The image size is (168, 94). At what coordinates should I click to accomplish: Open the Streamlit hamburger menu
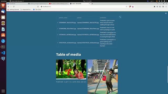tap(166, 13)
